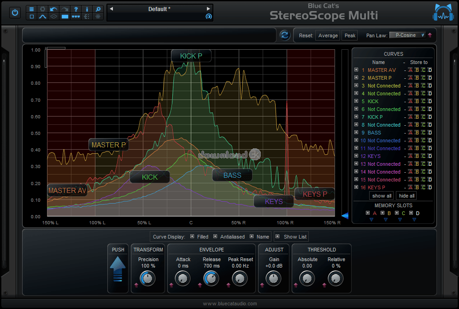
Task: Toggle visibility of curve 9 BASS
Action: [x=356, y=132]
